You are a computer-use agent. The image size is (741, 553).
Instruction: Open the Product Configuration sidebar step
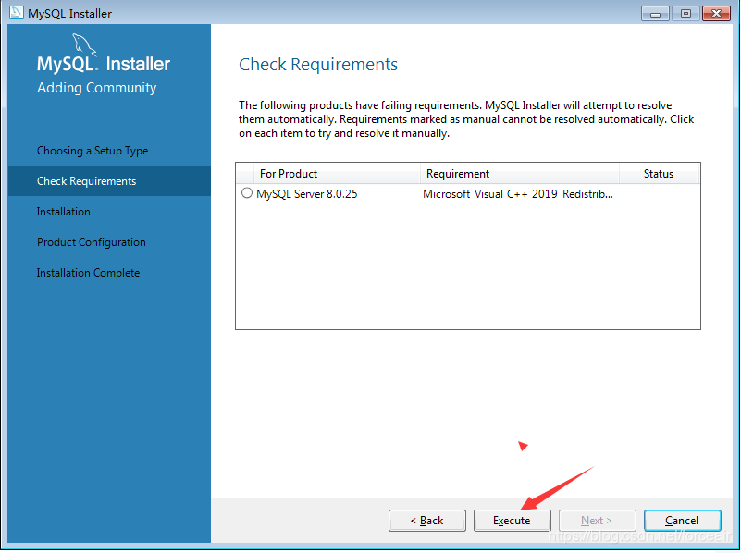(x=92, y=242)
